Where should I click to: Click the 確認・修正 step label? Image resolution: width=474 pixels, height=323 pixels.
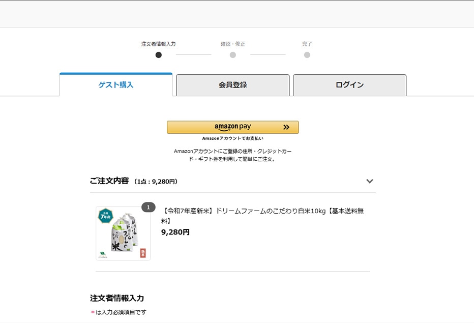tap(233, 44)
